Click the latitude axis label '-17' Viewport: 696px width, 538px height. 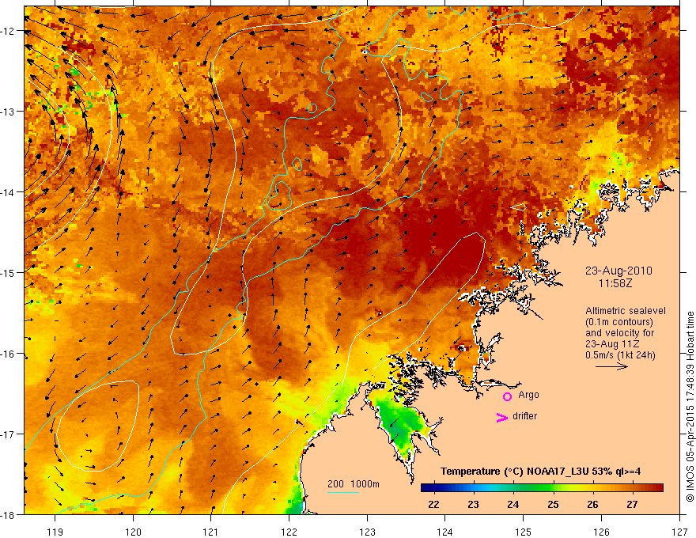pos(8,434)
